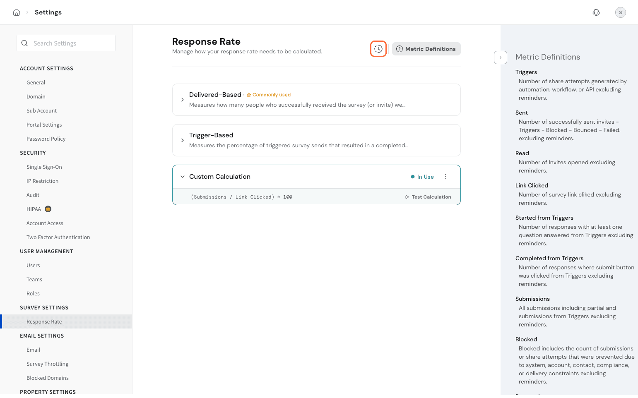The width and height of the screenshot is (638, 398).
Task: Run Test Calculation
Action: pyautogui.click(x=428, y=197)
